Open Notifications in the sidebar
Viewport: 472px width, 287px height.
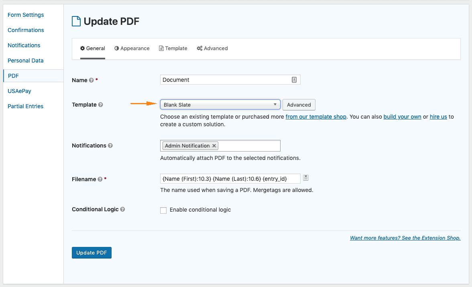[x=24, y=45]
